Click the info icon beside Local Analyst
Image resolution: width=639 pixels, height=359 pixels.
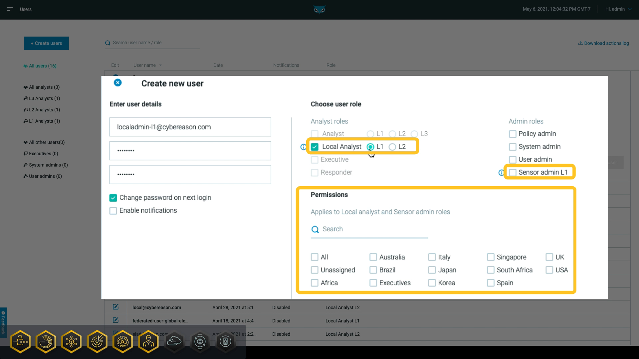(x=303, y=147)
